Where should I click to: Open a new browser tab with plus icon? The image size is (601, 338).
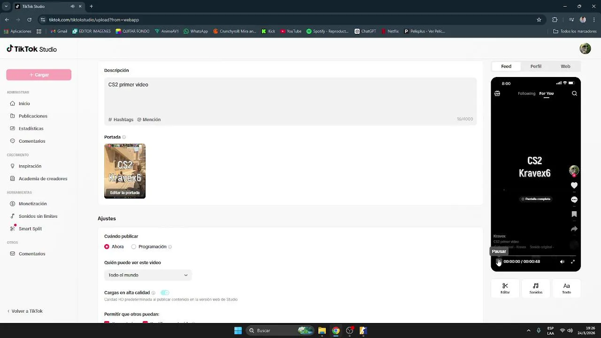coord(91,7)
